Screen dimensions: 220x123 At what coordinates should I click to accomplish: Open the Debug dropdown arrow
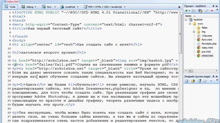point(35,7)
